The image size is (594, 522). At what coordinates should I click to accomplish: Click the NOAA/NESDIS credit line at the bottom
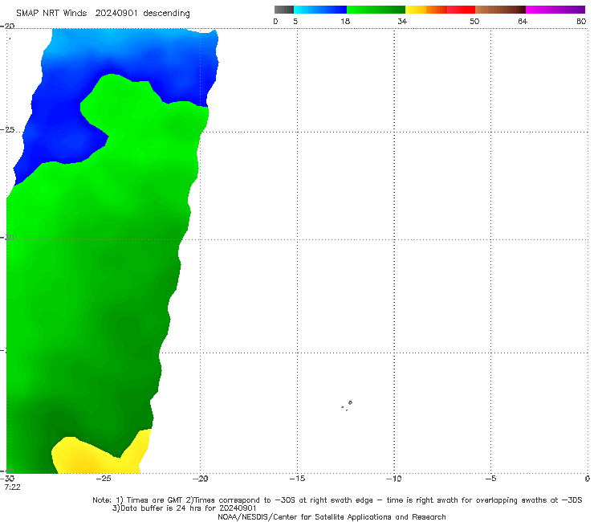tap(332, 516)
